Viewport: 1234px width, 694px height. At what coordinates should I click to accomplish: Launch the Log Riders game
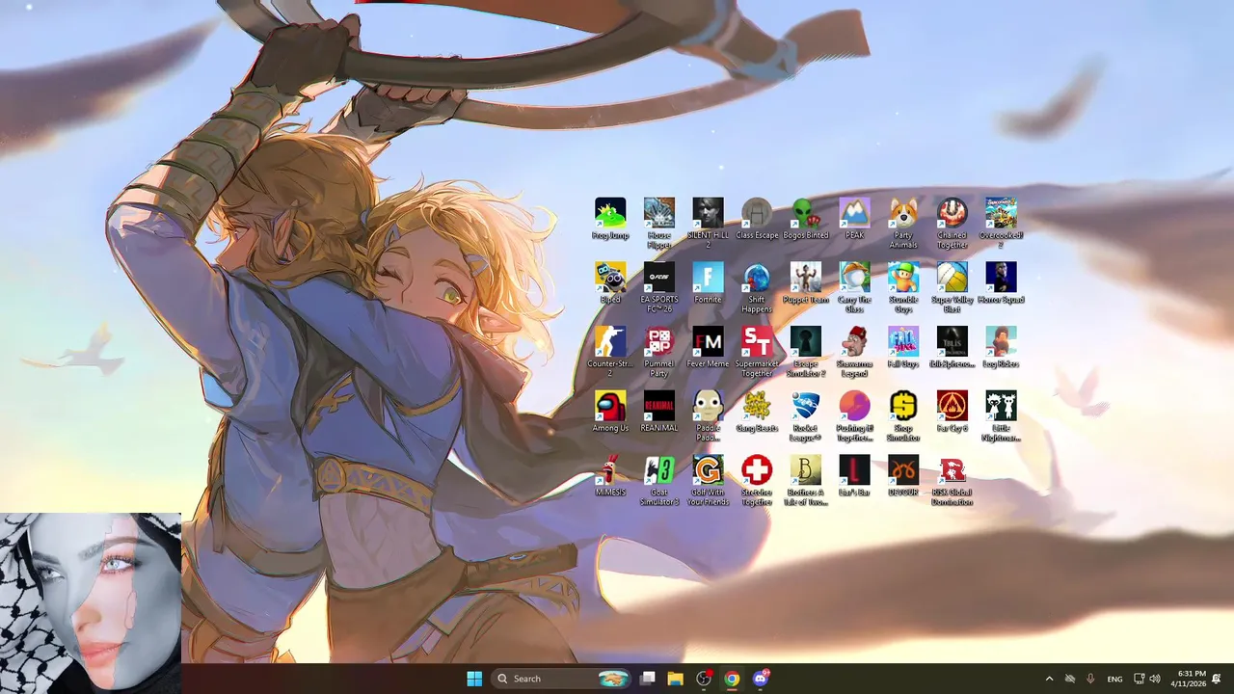click(x=1001, y=348)
